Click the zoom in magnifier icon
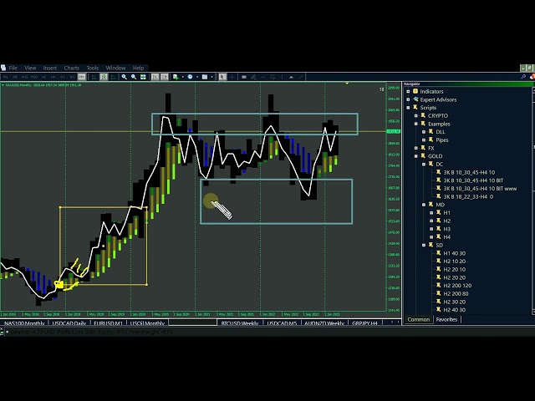 [124, 77]
